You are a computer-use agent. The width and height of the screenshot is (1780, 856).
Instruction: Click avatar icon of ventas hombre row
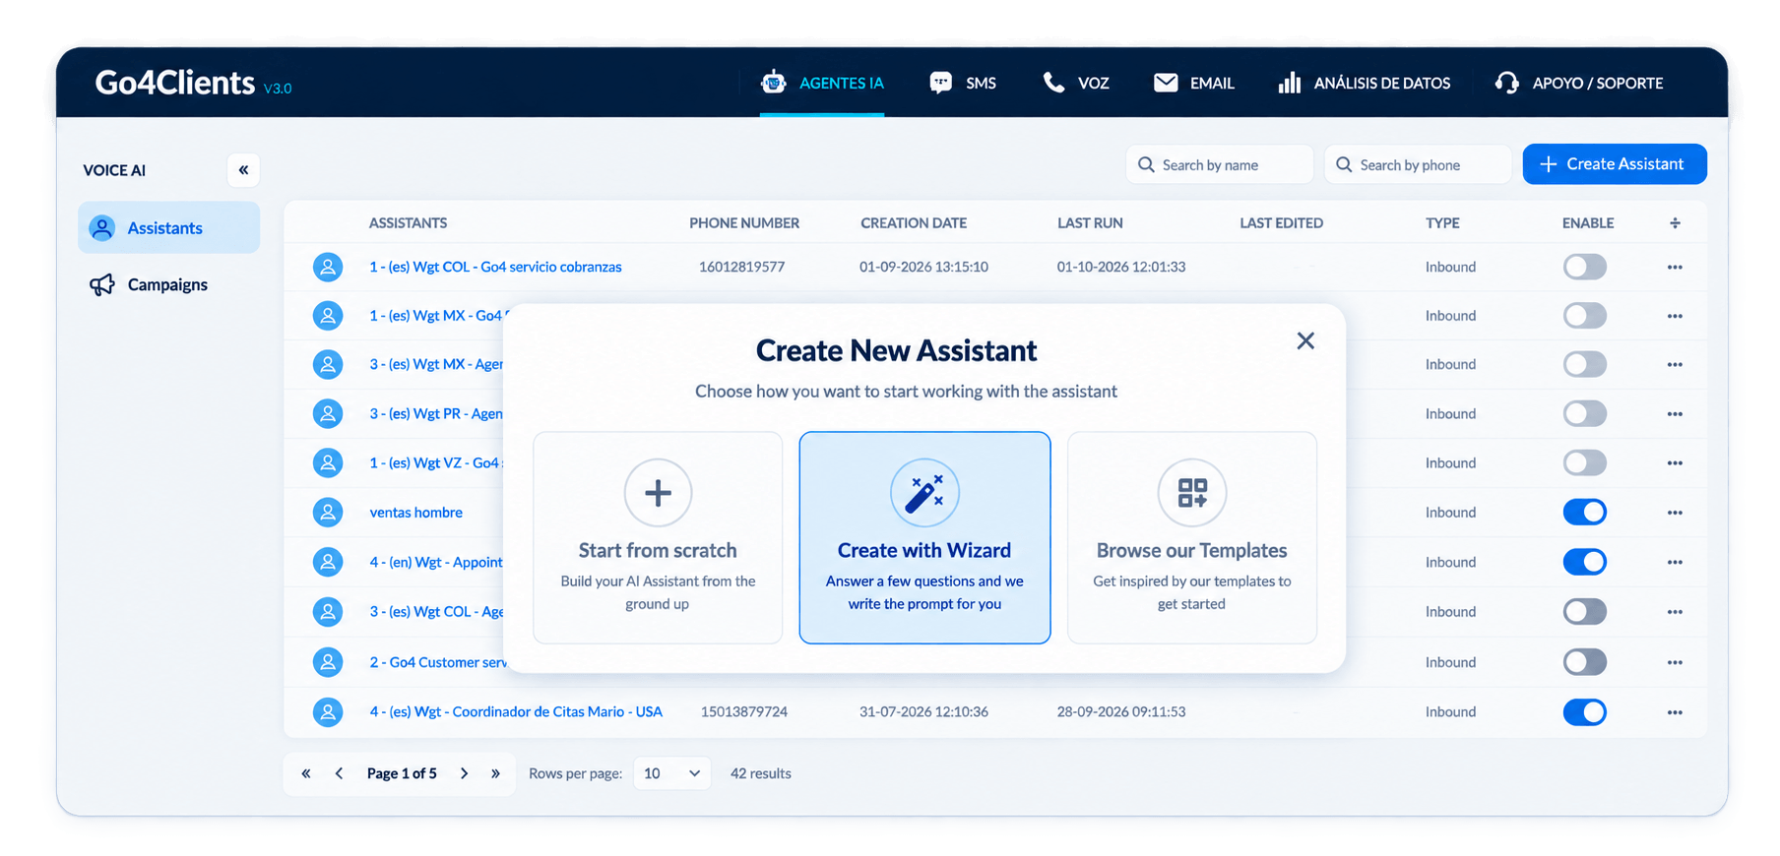tap(328, 512)
